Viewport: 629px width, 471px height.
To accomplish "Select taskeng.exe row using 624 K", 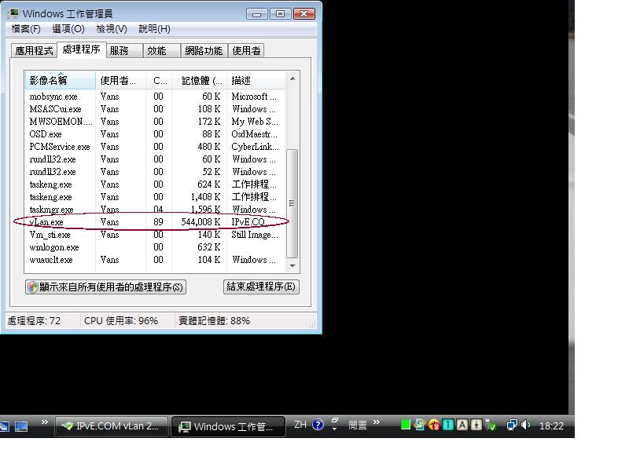I will [155, 184].
